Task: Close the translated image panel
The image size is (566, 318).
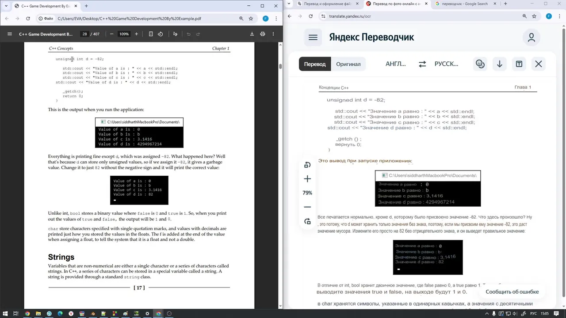Action: click(x=539, y=64)
